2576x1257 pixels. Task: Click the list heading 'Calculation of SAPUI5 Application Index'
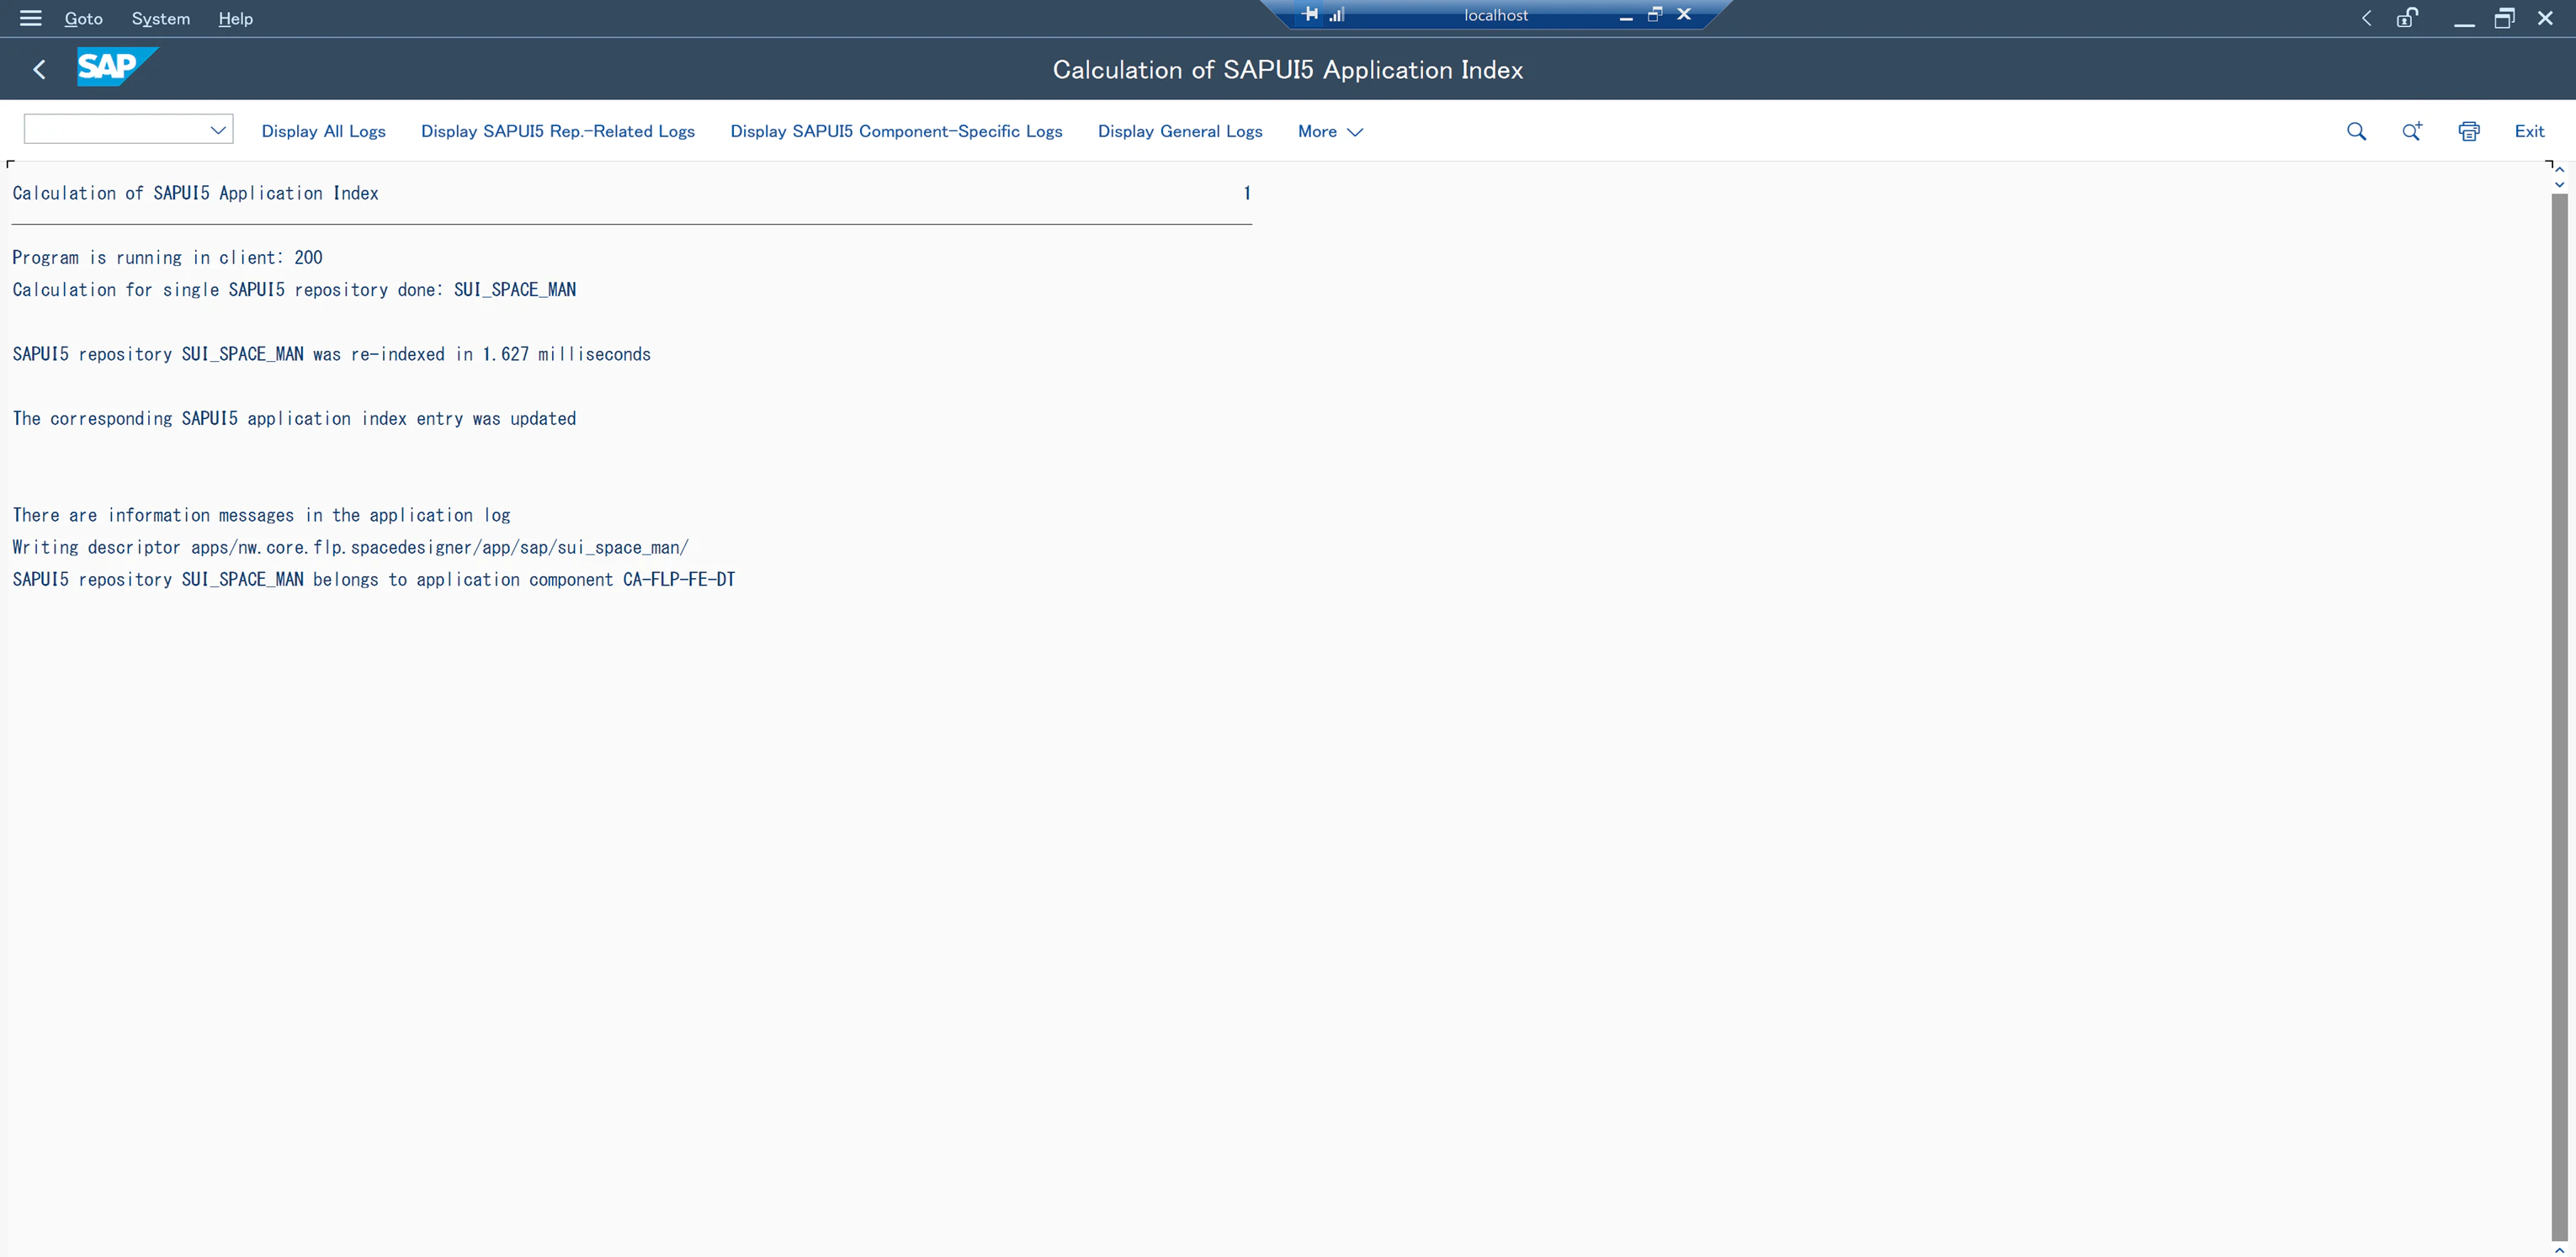click(x=195, y=194)
